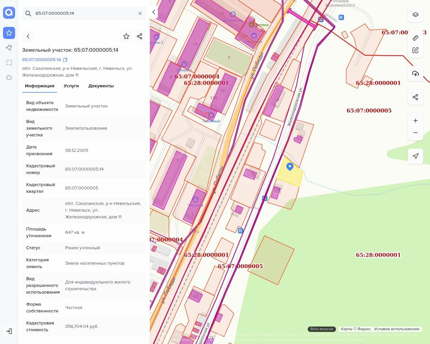The height and width of the screenshot is (344, 430).
Task: Select the ruler measurement tool
Action: [x=416, y=38]
